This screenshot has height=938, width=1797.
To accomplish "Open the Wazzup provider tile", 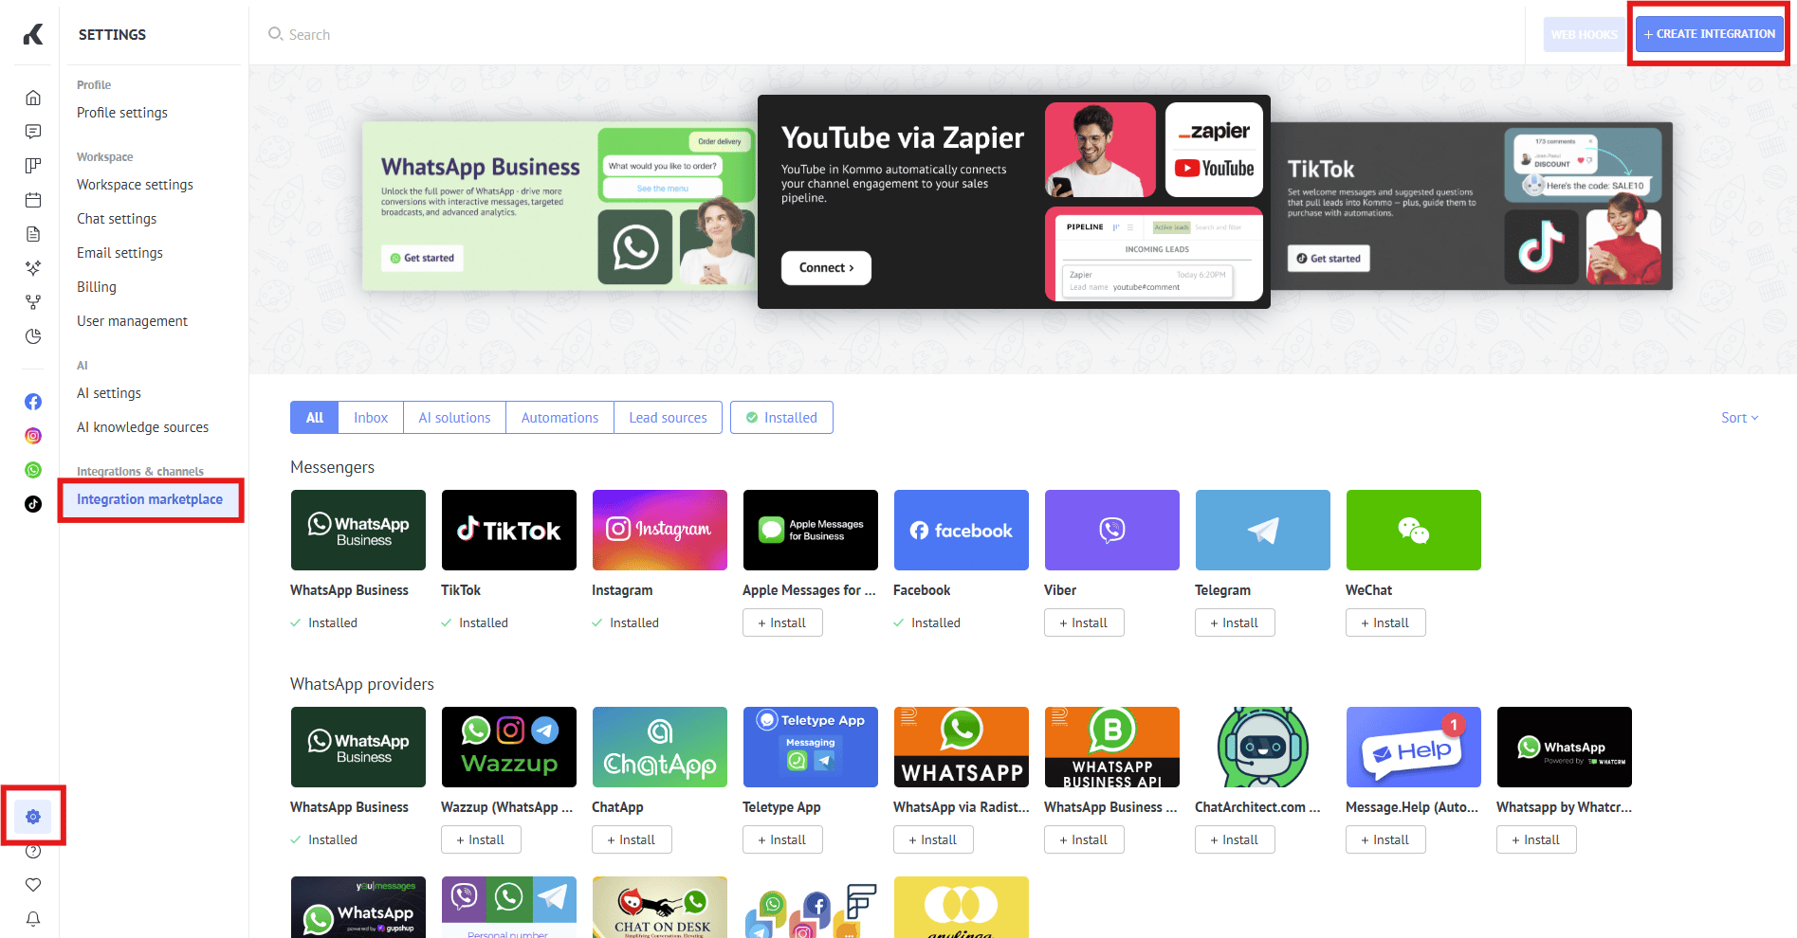I will coord(508,747).
